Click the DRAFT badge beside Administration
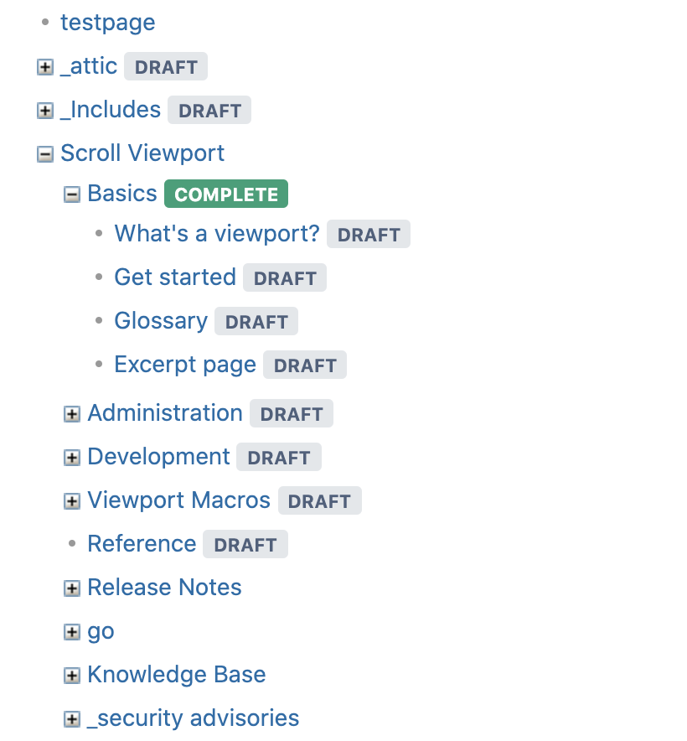The height and width of the screenshot is (741, 687). [292, 413]
